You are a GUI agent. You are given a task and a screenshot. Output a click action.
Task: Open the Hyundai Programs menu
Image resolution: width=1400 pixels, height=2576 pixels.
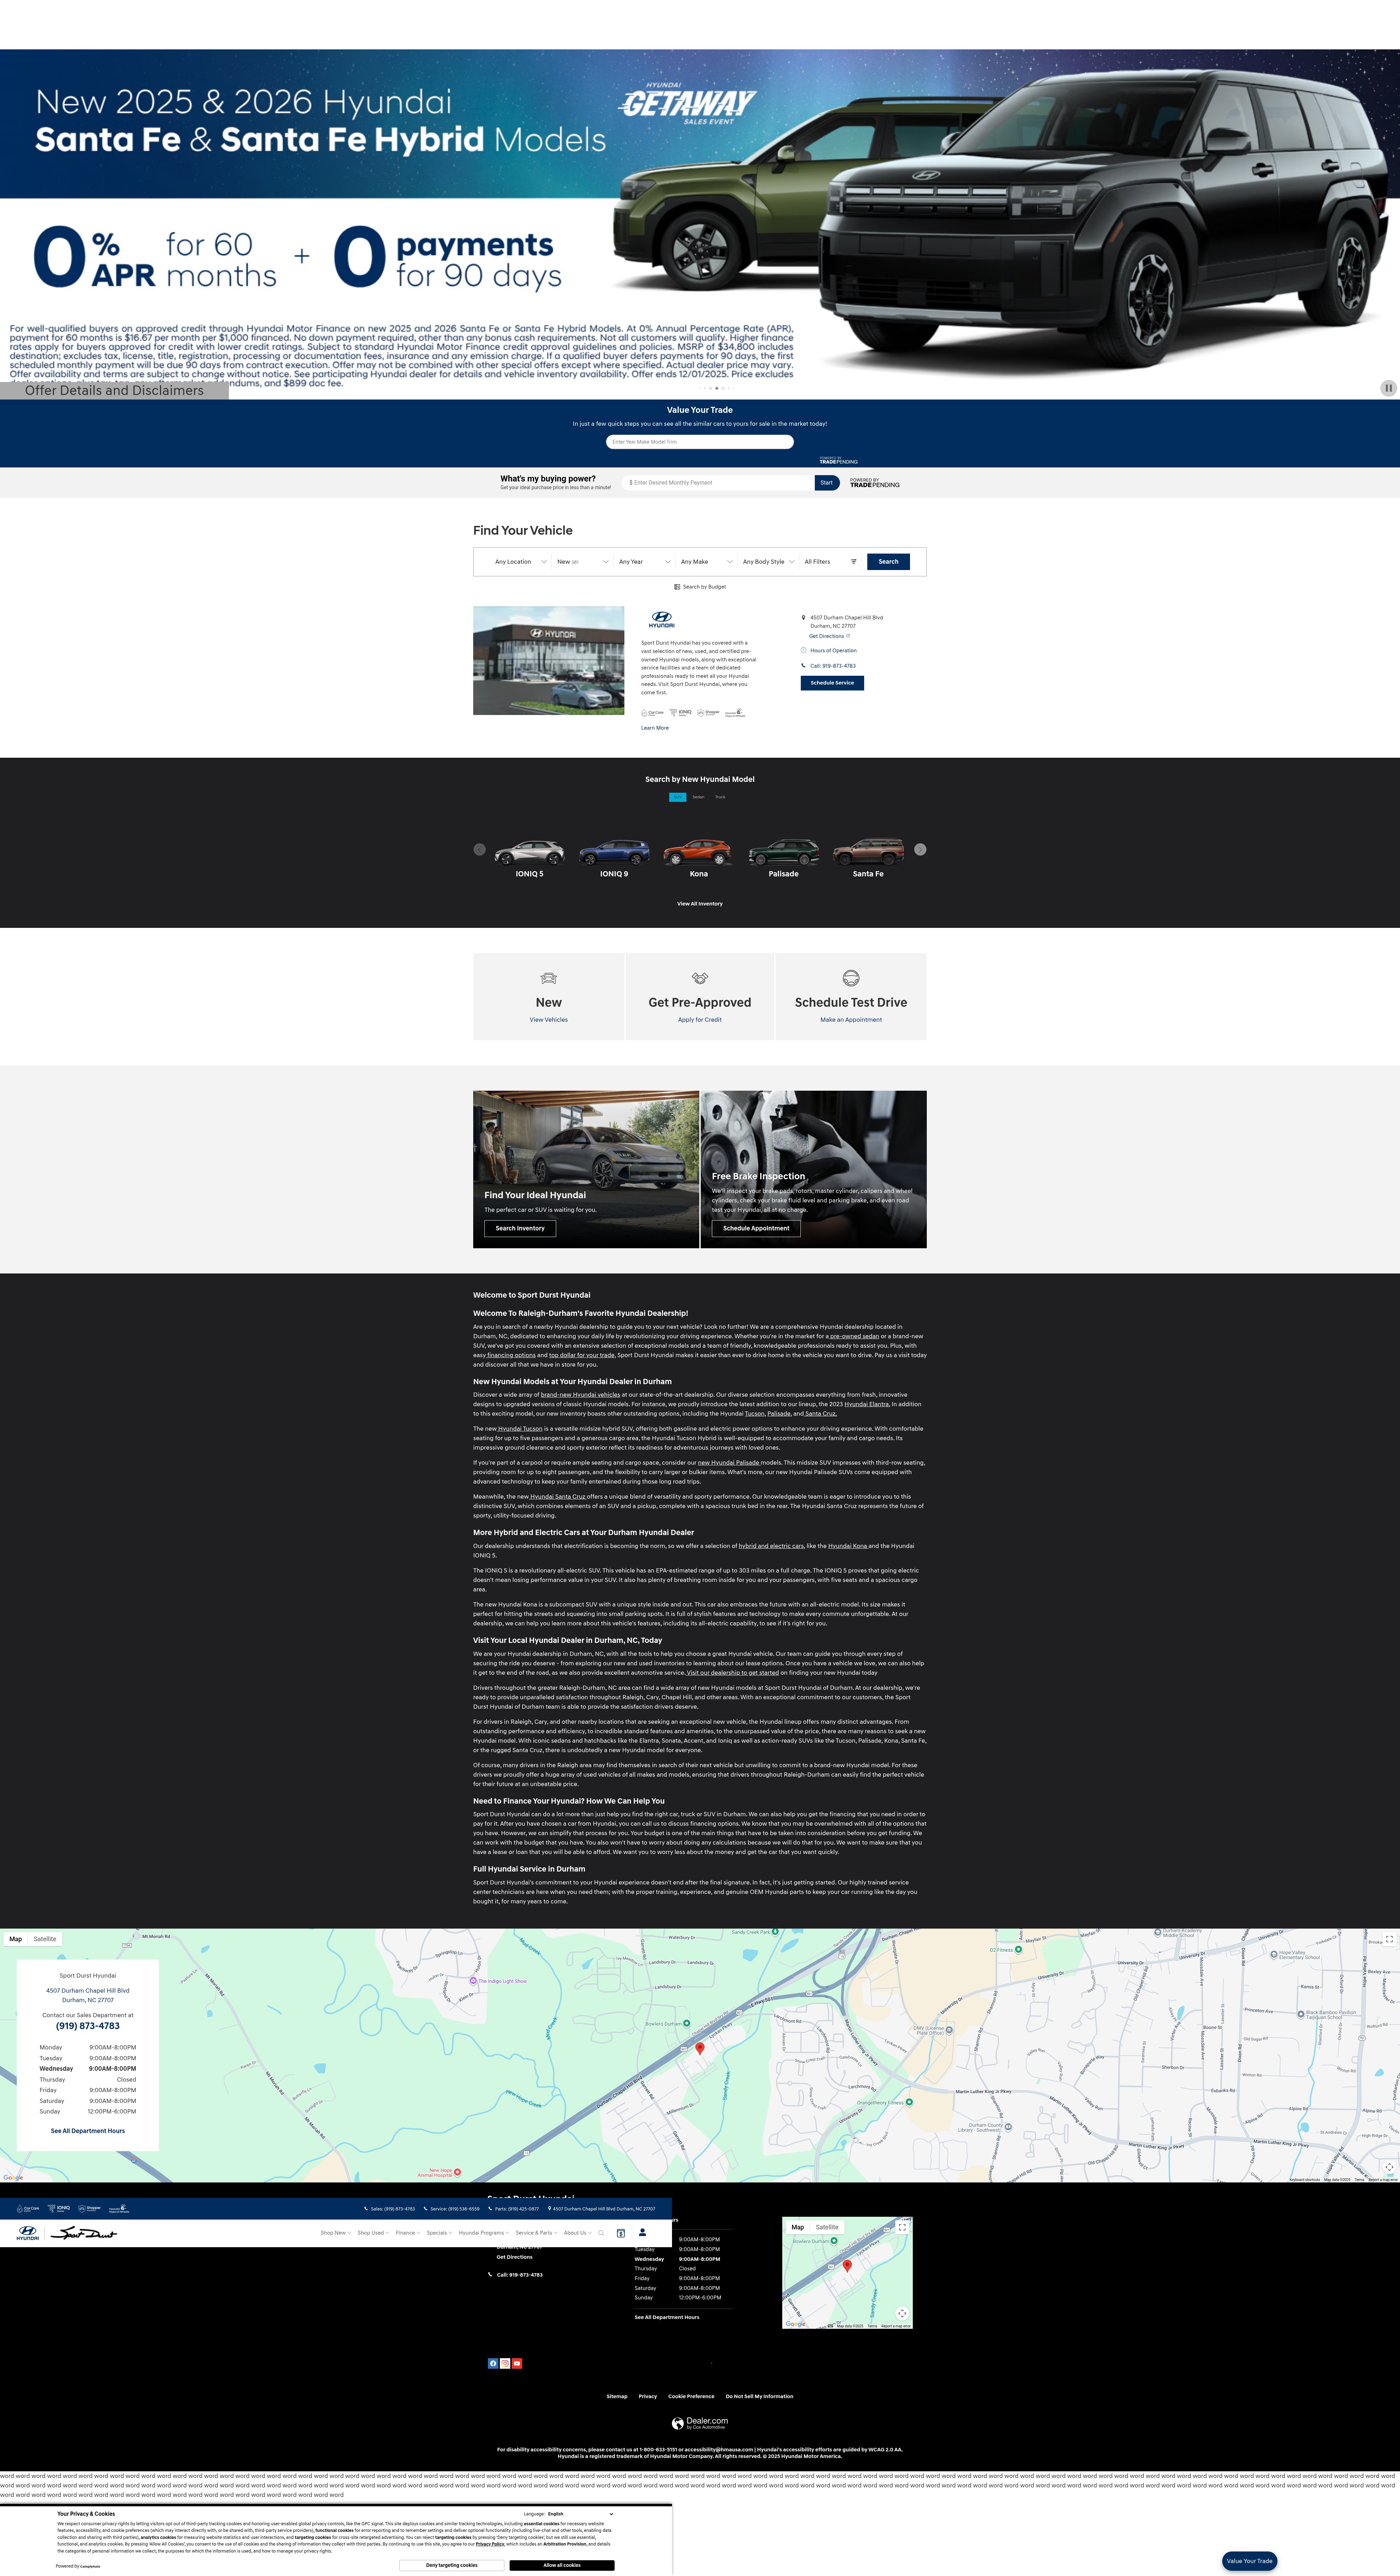point(484,2233)
